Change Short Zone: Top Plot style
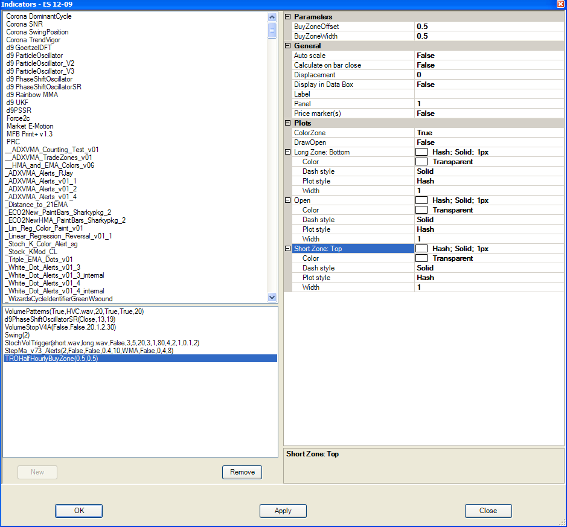The height and width of the screenshot is (527, 567). (489, 278)
